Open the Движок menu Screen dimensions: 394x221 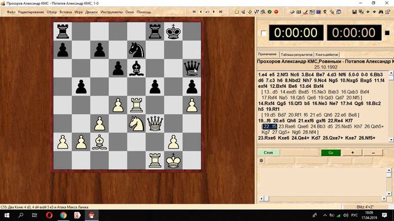tap(92, 12)
